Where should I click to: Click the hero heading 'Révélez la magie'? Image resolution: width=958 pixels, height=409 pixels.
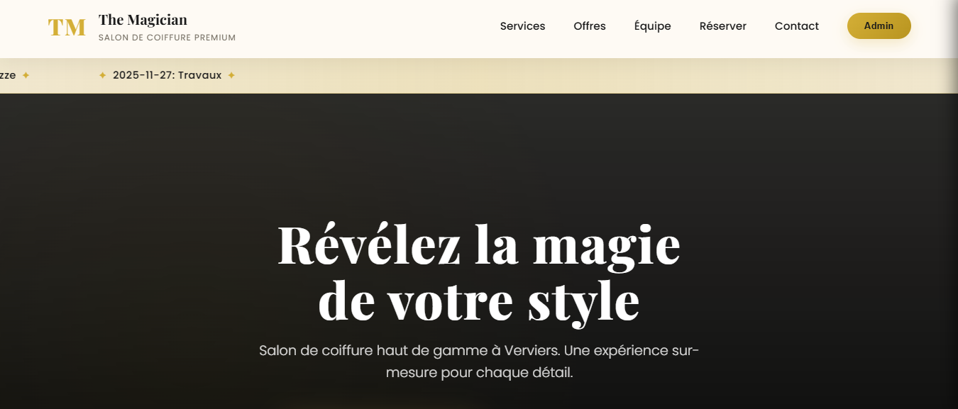click(x=479, y=245)
